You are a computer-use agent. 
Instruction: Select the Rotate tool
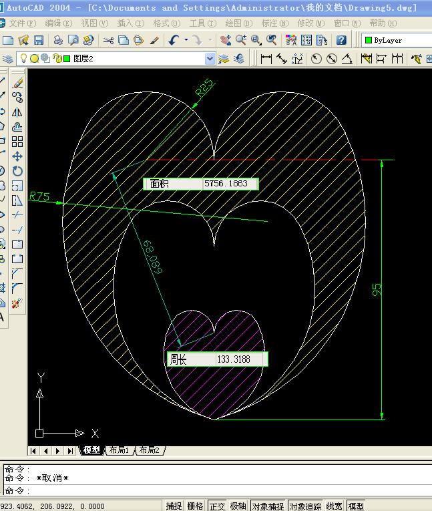pos(17,171)
